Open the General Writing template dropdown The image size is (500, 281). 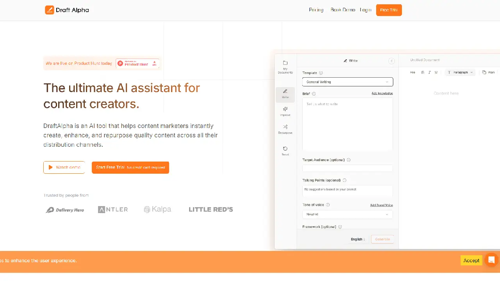347,82
